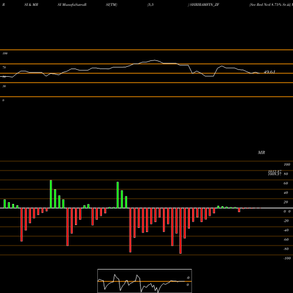Click the -20 label on MR axis
293x293 pixels.
point(286,221)
